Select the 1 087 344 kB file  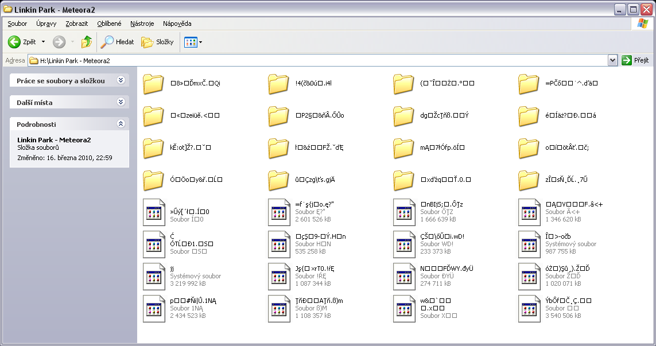tap(301, 277)
